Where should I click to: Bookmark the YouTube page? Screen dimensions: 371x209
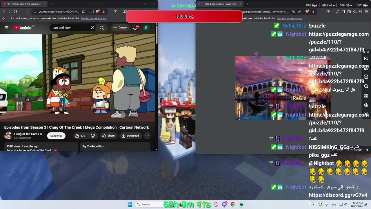[27, 12]
